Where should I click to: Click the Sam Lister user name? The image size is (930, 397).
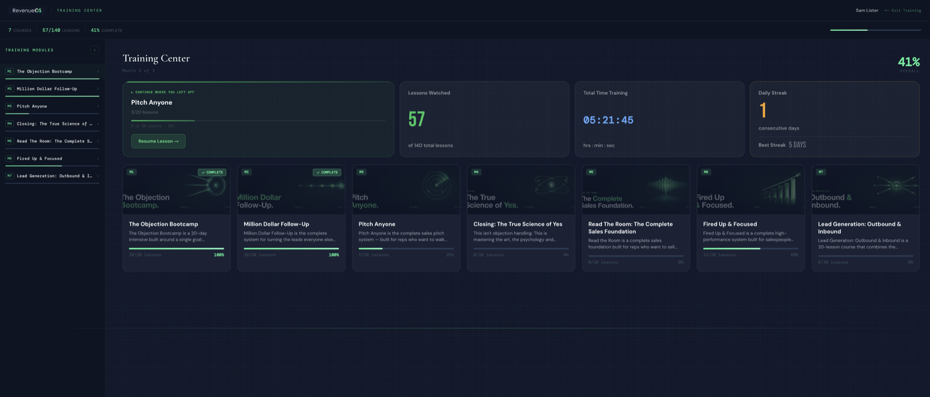[867, 10]
